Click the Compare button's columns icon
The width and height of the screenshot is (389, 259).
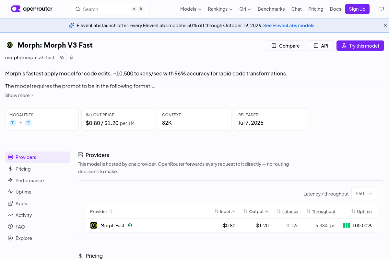tap(274, 46)
